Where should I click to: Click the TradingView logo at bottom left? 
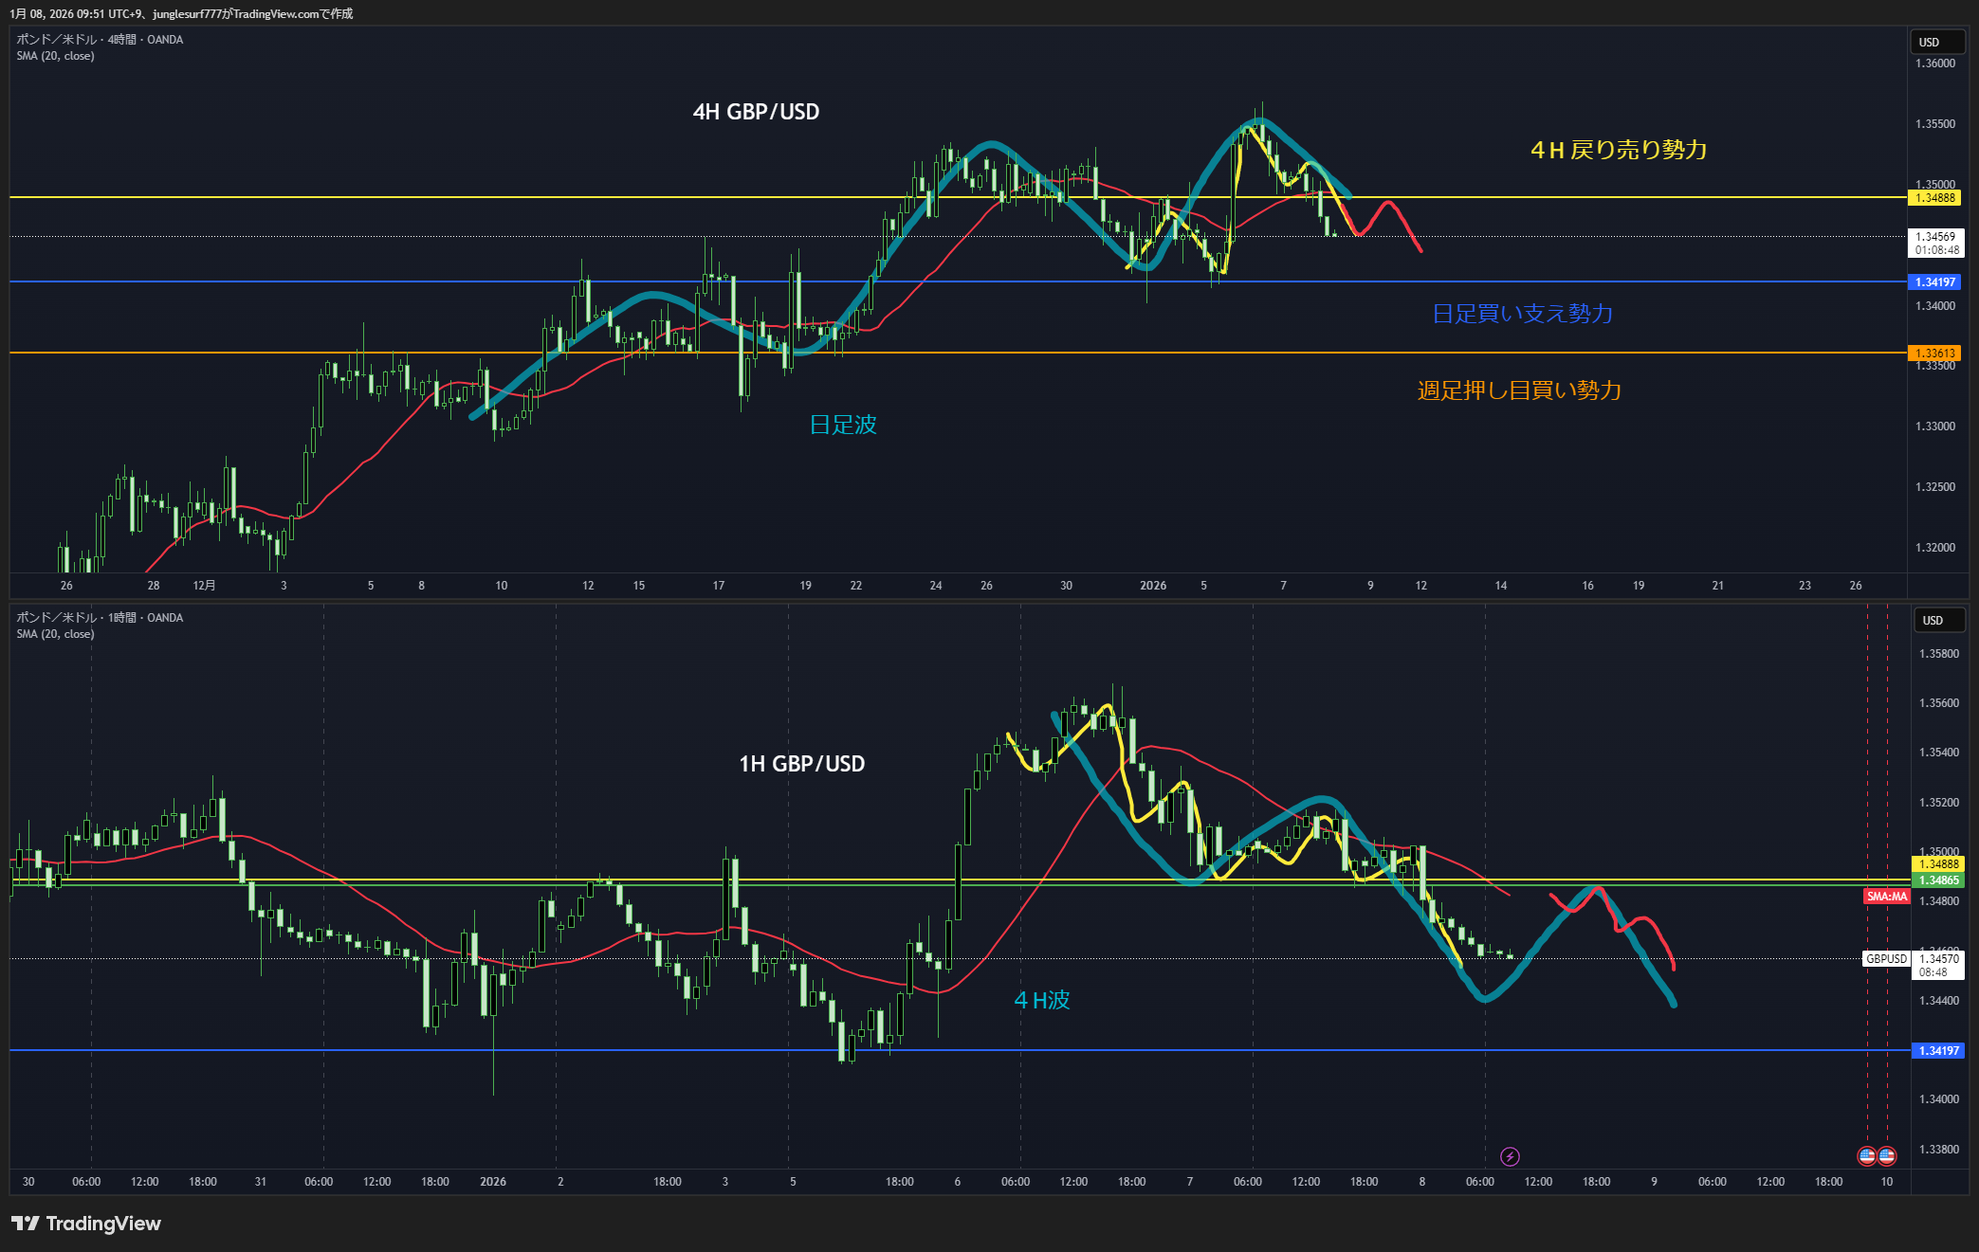click(86, 1224)
